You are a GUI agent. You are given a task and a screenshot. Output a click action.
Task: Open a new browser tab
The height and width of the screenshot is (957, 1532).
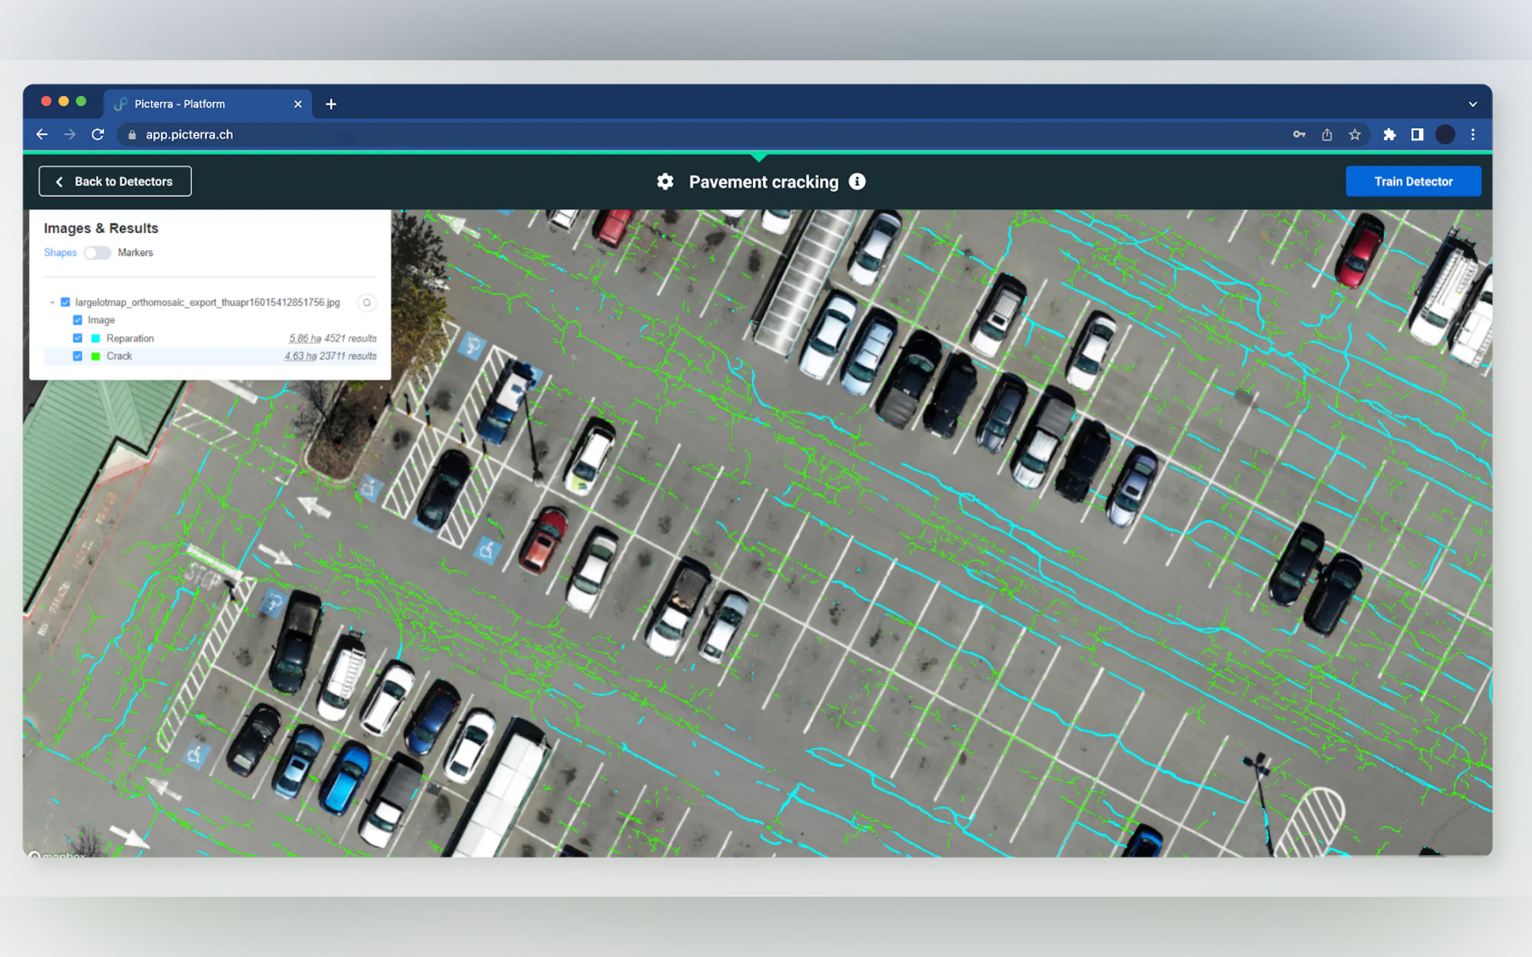[x=331, y=104]
